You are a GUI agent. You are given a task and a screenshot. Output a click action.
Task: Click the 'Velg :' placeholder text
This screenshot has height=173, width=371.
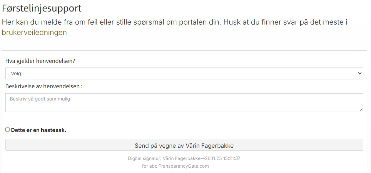pyautogui.click(x=18, y=73)
